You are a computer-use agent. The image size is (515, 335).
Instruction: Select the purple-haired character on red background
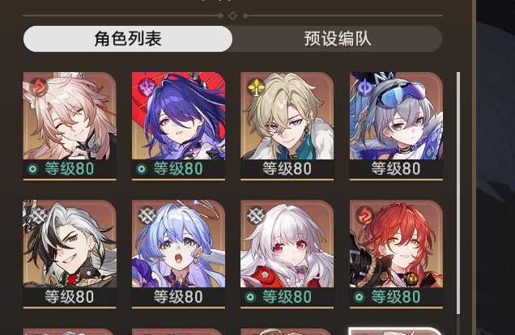coord(178,126)
